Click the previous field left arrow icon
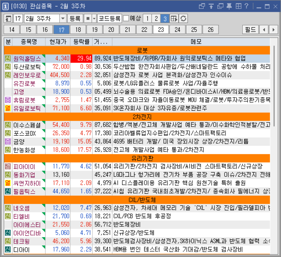This screenshot has width=281, height=257. (264, 30)
